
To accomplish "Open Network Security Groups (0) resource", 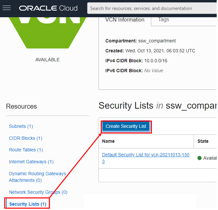I will tap(38, 192).
